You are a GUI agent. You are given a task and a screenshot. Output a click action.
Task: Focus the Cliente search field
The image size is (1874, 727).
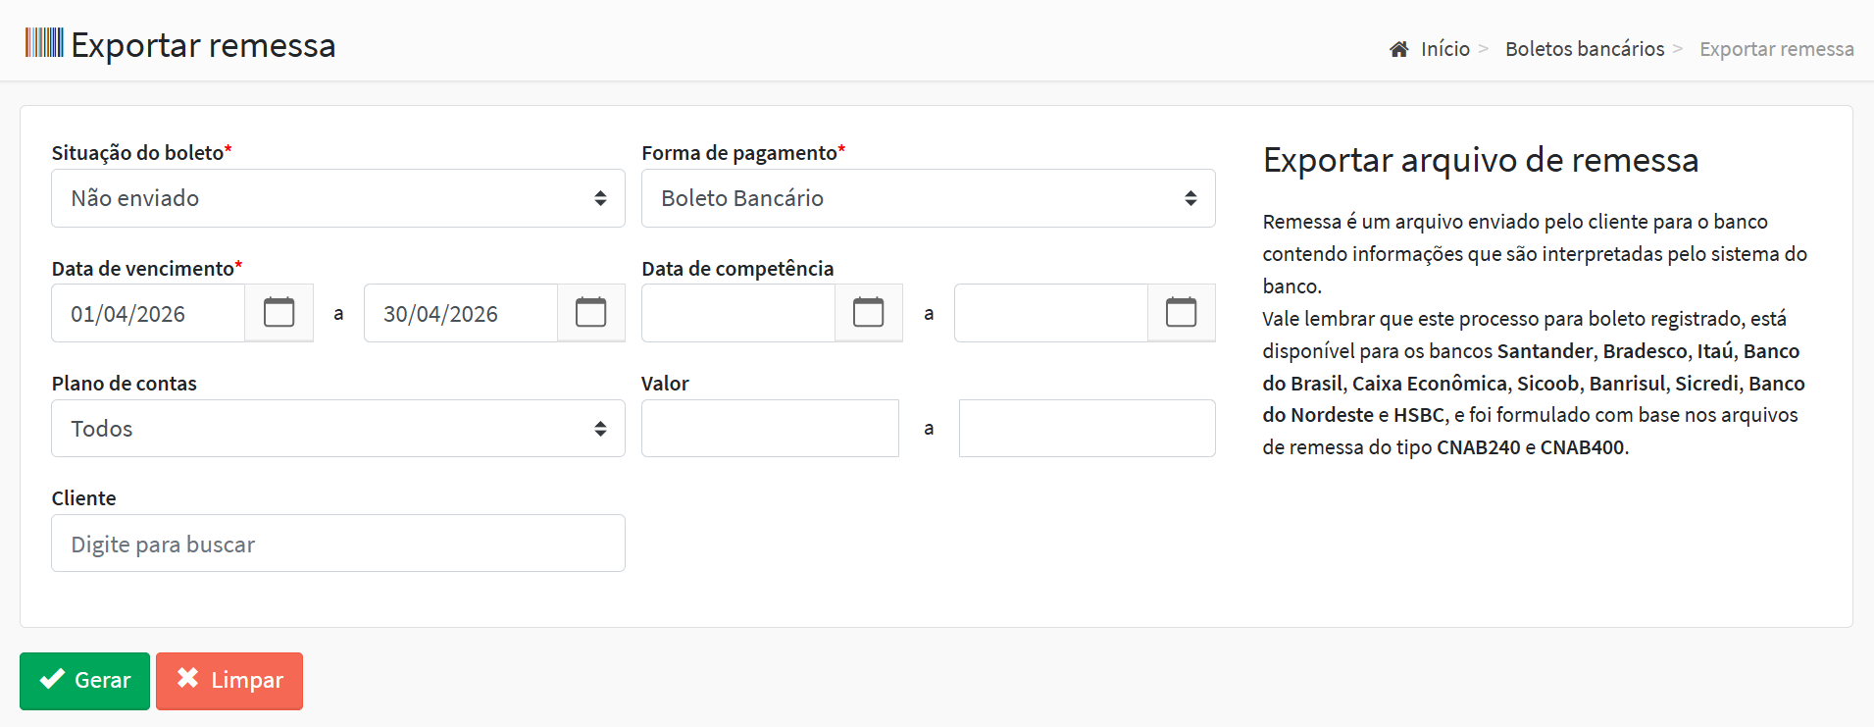pos(338,544)
